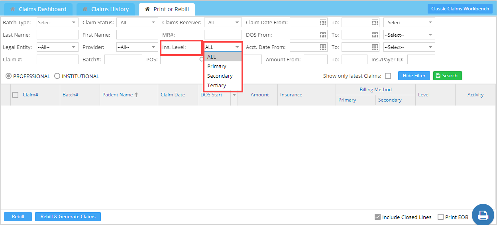The image size is (497, 225).
Task: Click the filter arrow beside DOS Start column
Action: pos(234,95)
